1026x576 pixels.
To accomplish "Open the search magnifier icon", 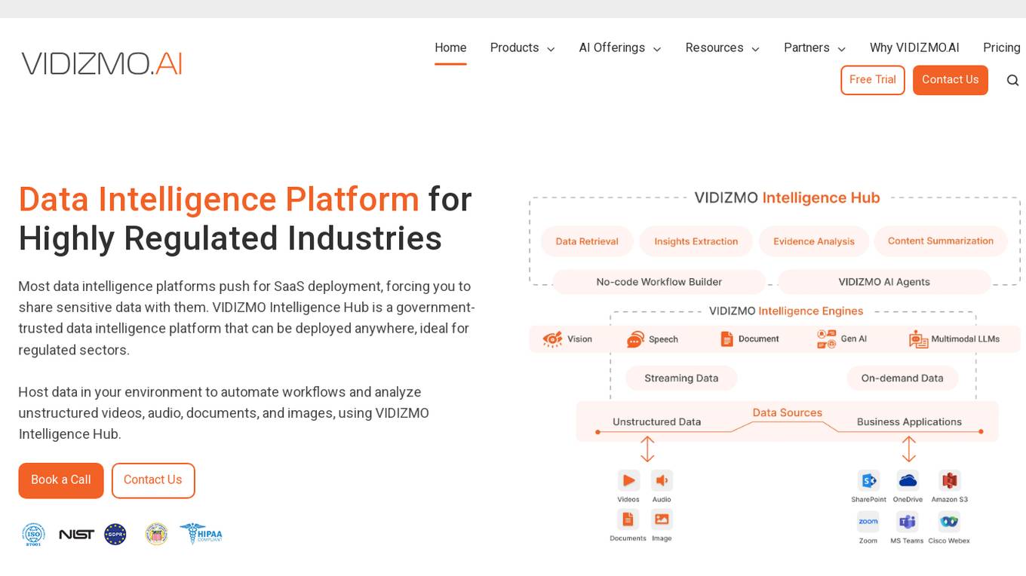I will (x=1012, y=81).
